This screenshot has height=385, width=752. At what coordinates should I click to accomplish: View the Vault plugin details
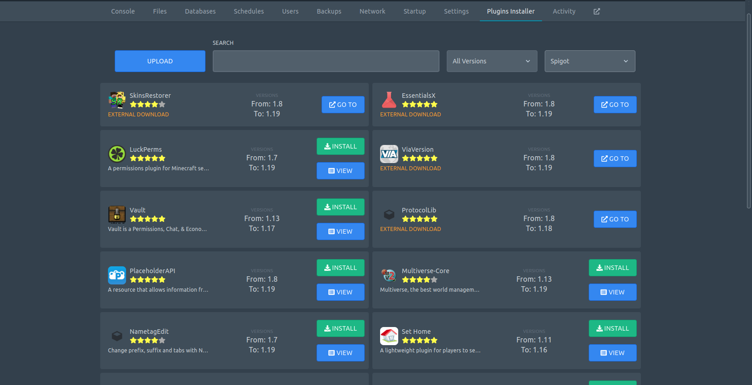[341, 231]
